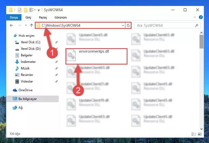Maximize the SysWOW64 window
The height and width of the screenshot is (143, 209).
pos(185,10)
